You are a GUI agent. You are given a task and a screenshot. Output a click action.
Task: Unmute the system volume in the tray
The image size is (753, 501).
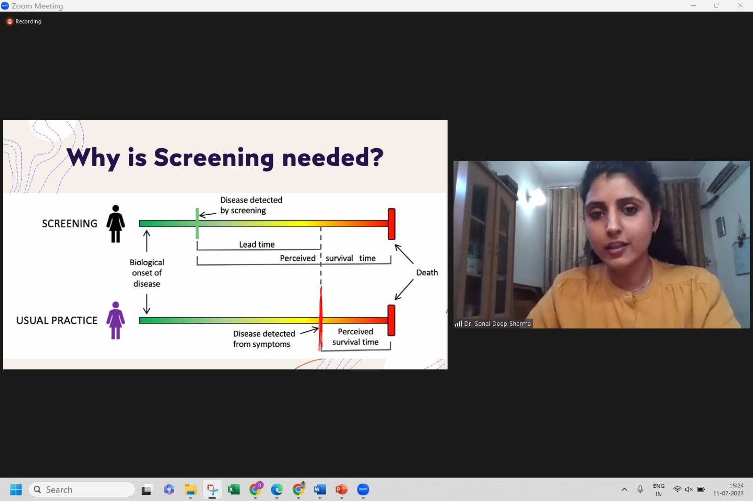click(689, 489)
